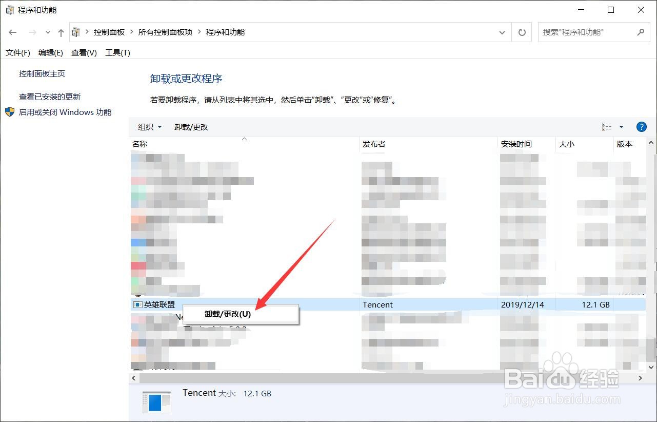Open the 查看(V) menu
Viewport: 657px width, 422px height.
click(84, 53)
